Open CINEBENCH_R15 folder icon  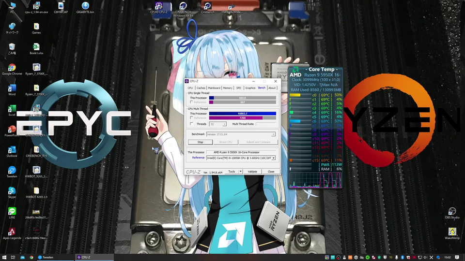(36, 151)
